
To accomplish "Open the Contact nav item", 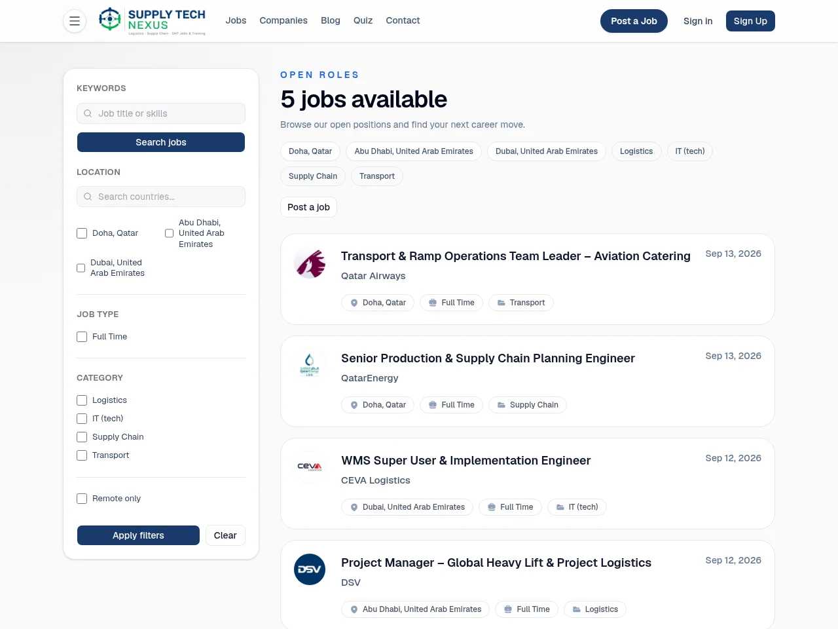I will (x=403, y=21).
